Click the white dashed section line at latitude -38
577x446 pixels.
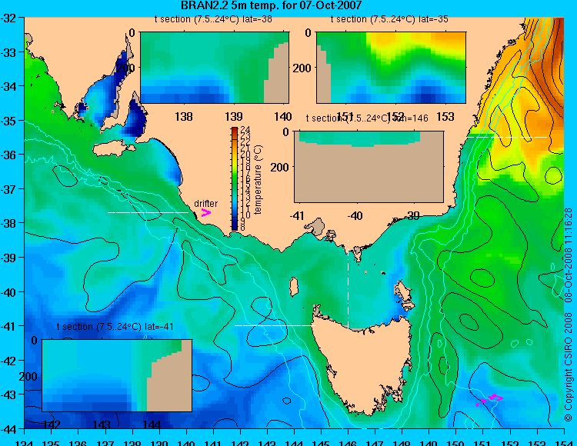tap(148, 212)
